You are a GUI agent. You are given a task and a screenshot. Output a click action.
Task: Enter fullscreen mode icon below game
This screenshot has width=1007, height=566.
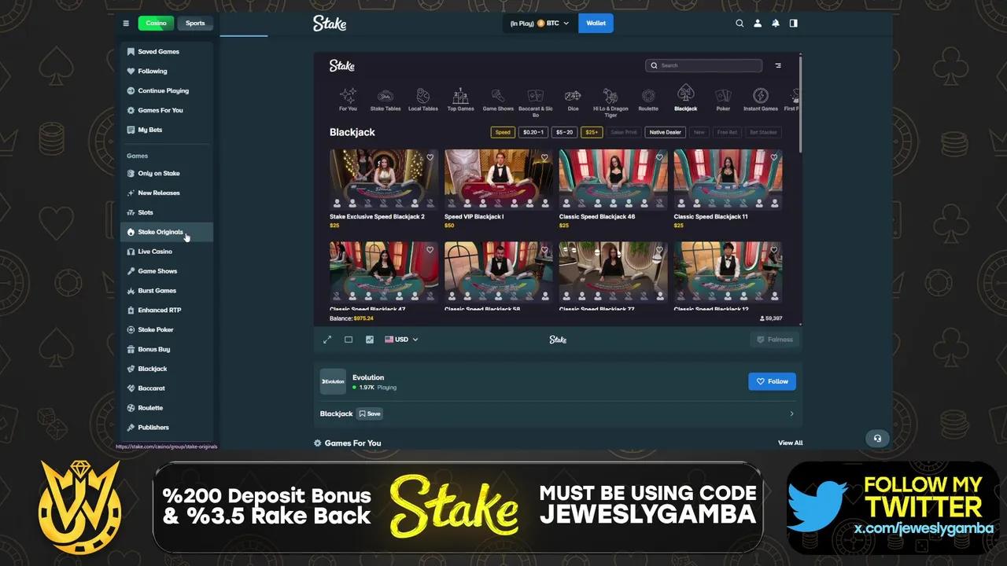(327, 340)
